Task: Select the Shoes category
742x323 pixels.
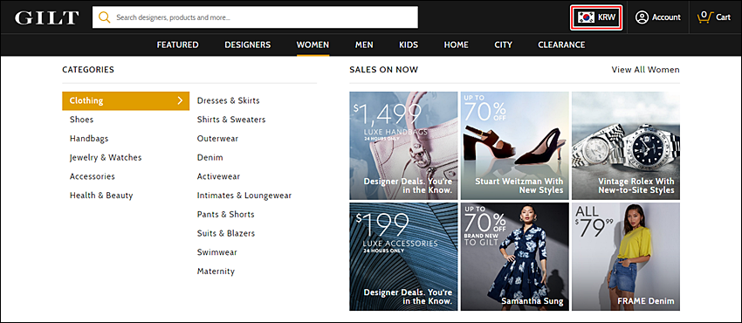Action: 81,120
